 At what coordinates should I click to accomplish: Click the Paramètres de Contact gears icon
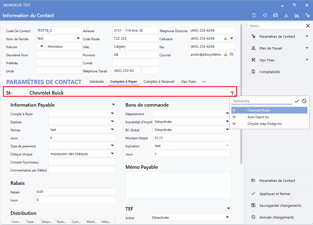tap(253, 36)
